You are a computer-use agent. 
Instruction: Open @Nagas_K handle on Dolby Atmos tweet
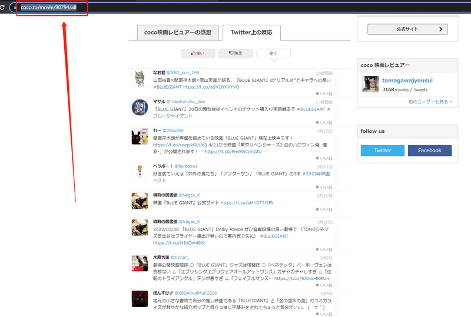click(189, 222)
